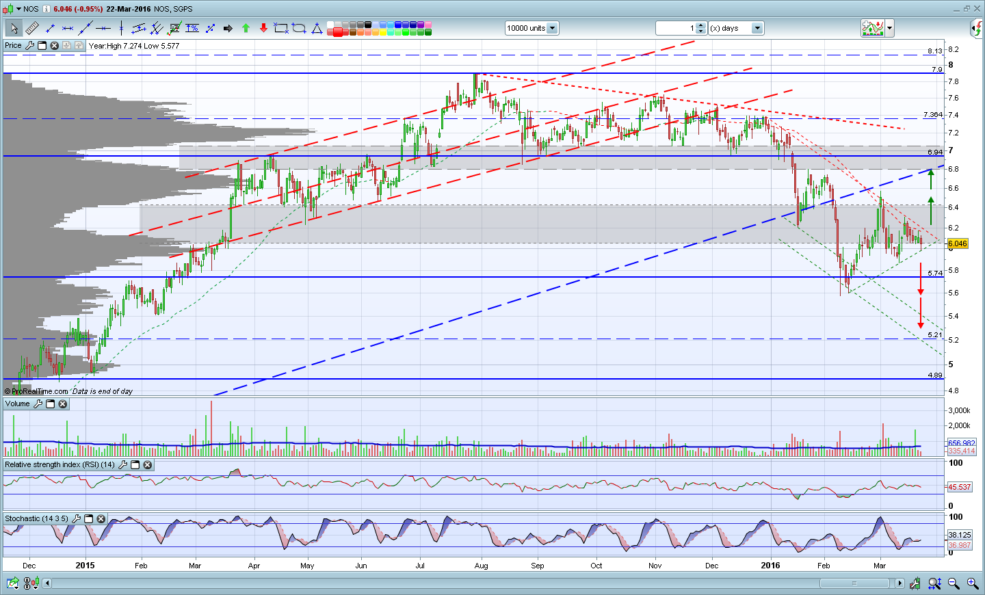Select the rectangle drawing tool
Viewport: 985px width, 595px height.
pyautogui.click(x=281, y=28)
